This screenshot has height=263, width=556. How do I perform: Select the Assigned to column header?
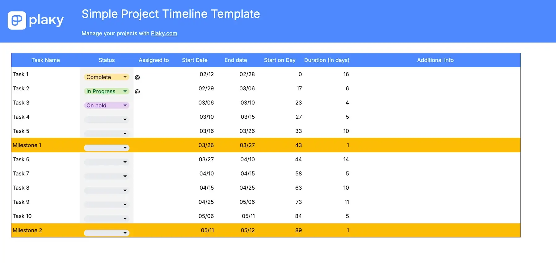[x=154, y=60]
